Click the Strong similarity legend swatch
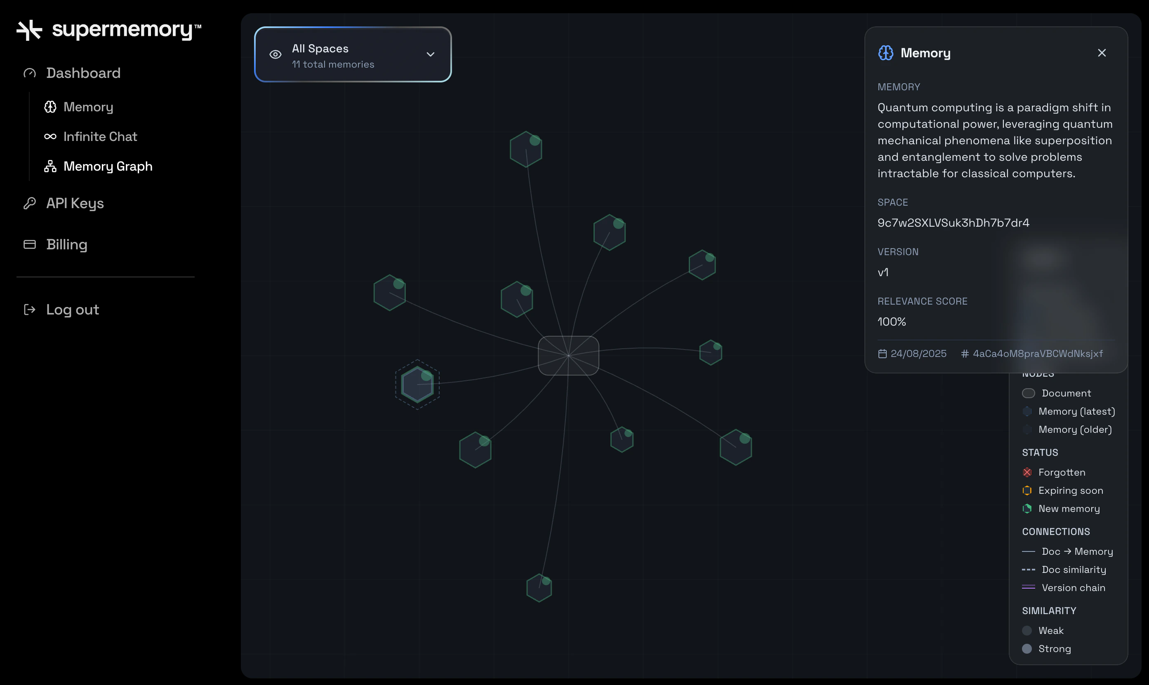The width and height of the screenshot is (1149, 685). point(1027,649)
